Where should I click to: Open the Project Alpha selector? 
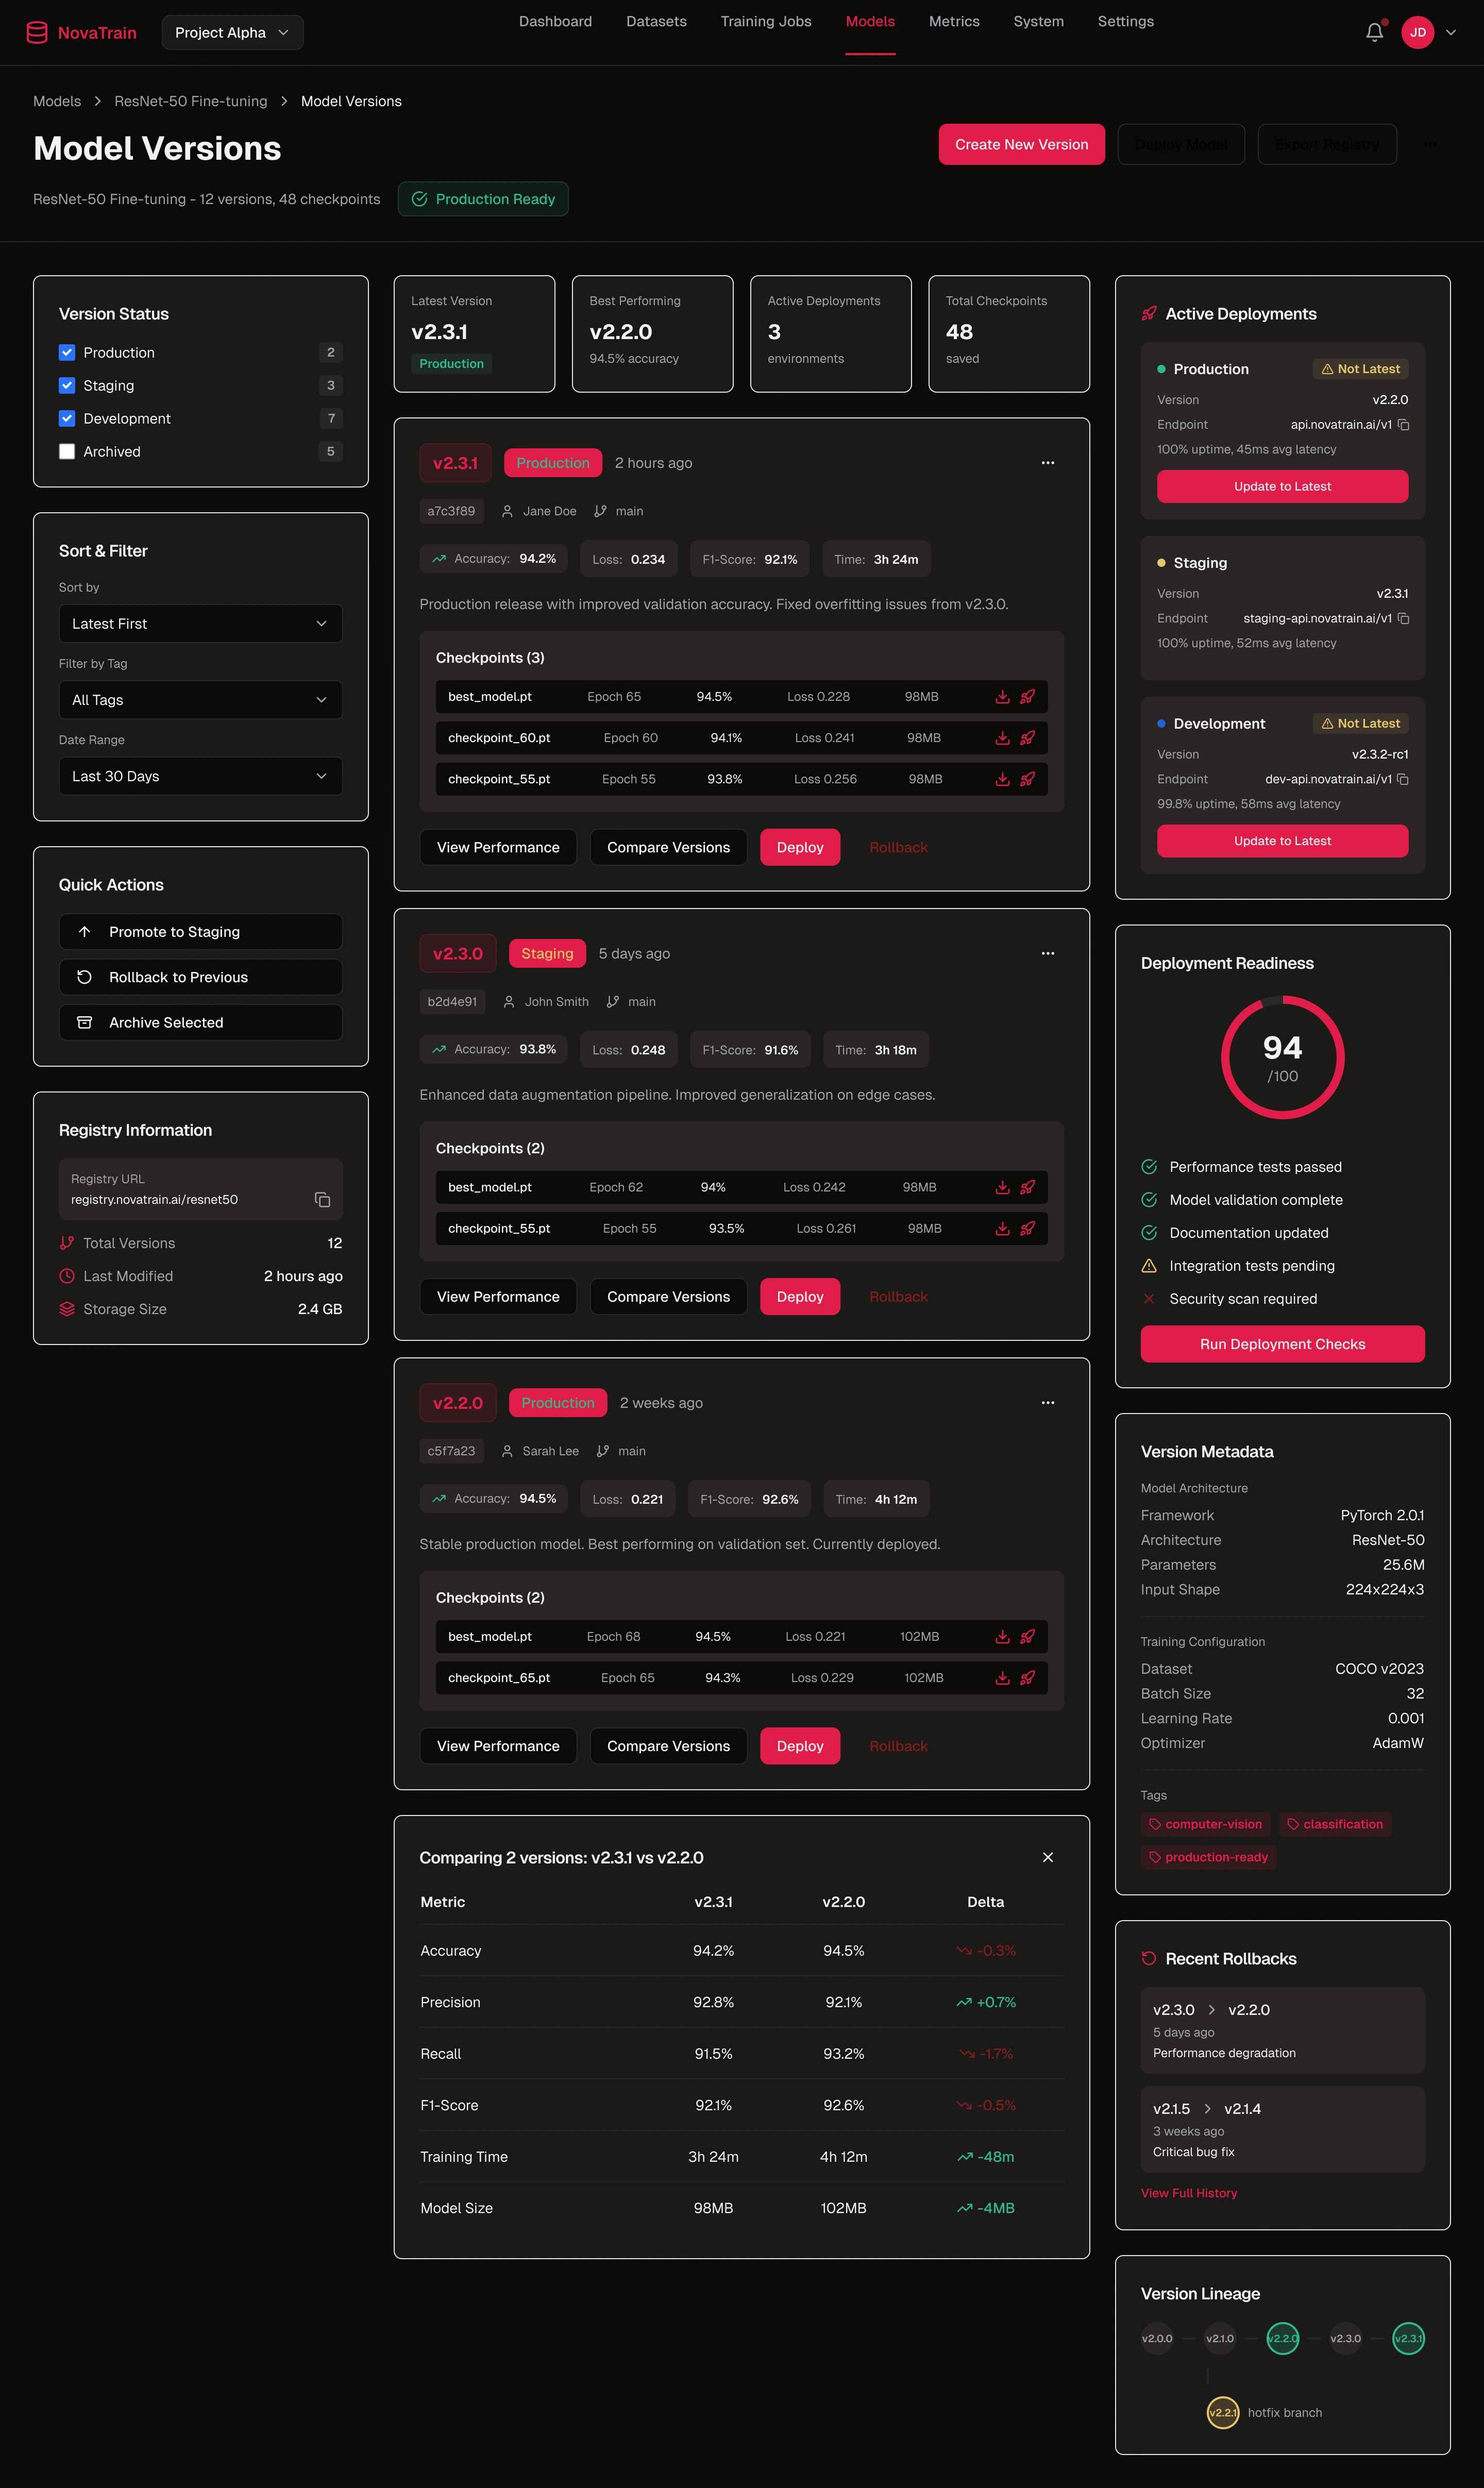point(232,32)
